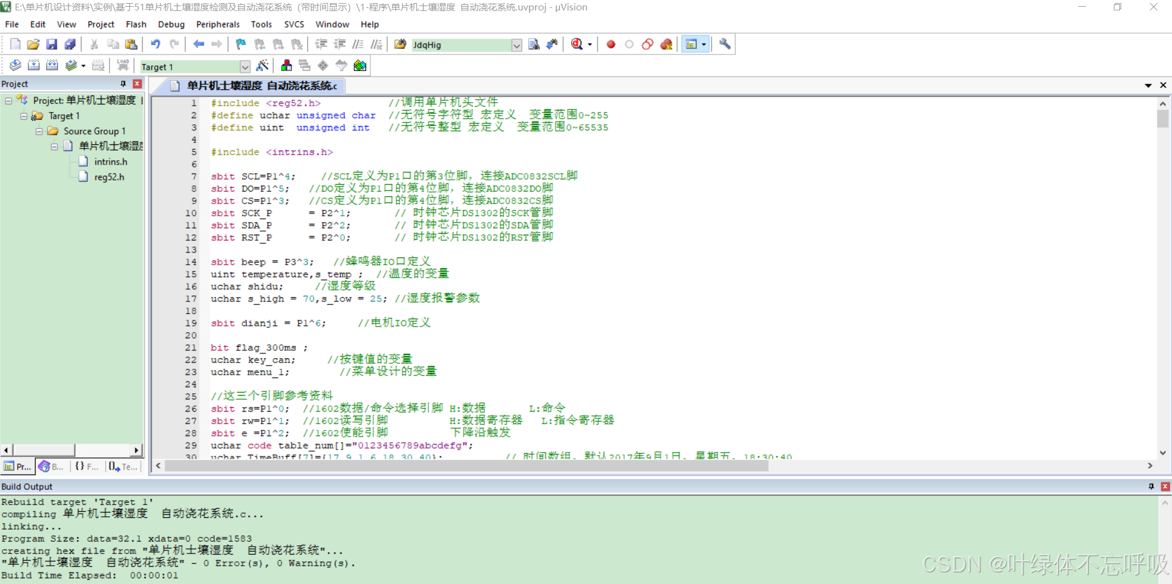Open the Target 1 dropdown
Screen dimensions: 1172x584
tap(245, 67)
